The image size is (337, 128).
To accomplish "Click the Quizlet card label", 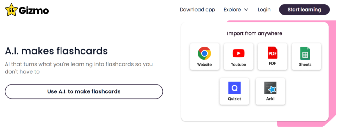I will pyautogui.click(x=234, y=99).
